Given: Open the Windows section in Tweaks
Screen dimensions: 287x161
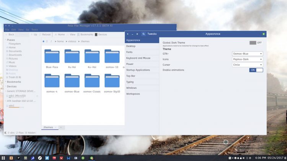Looking at the screenshot, I should 142,88.
